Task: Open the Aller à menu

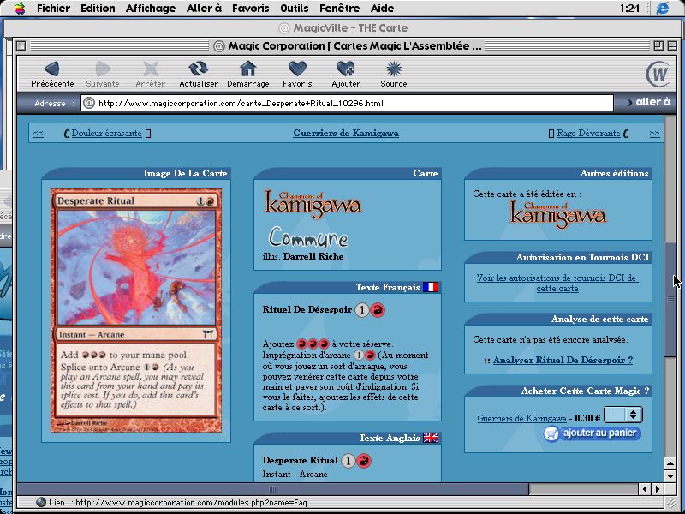Action: (204, 8)
